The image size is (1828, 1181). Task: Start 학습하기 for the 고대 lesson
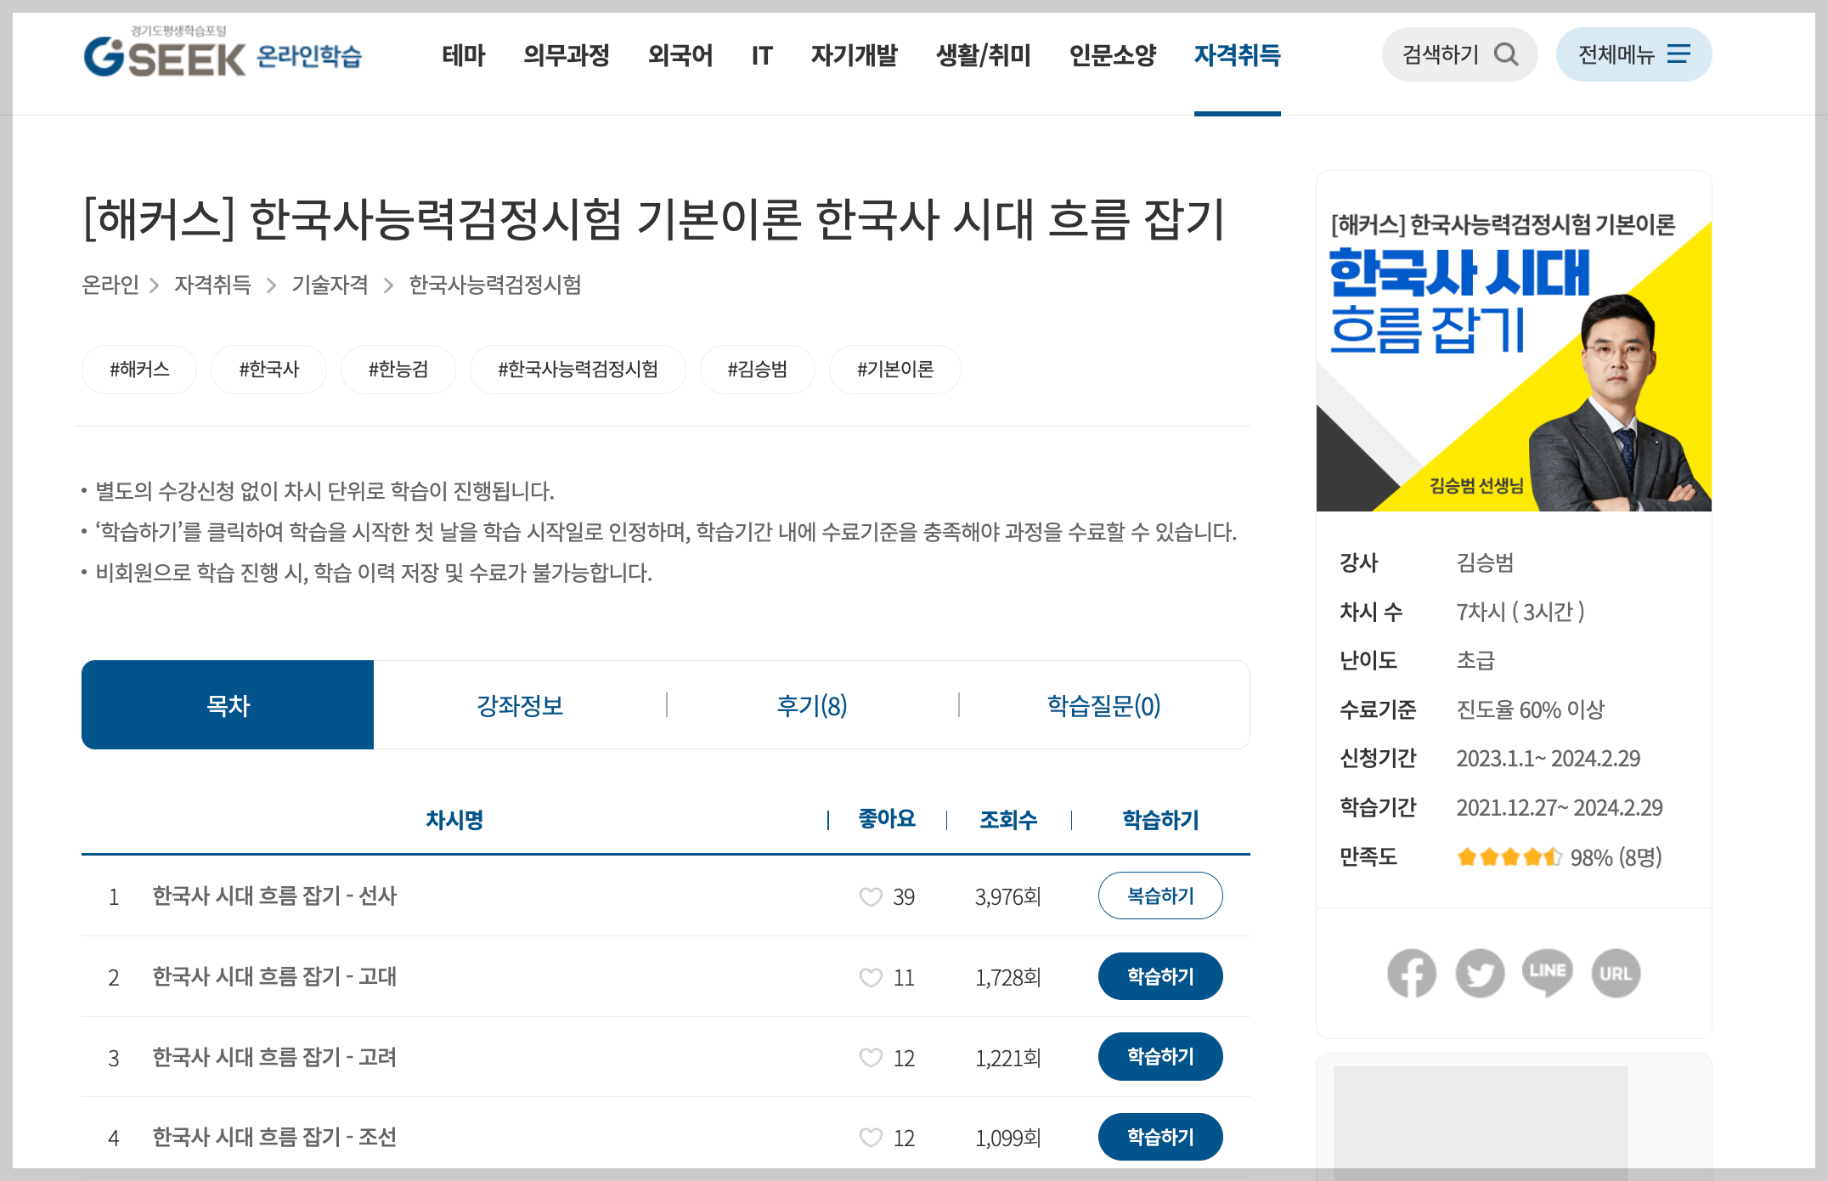tap(1159, 976)
